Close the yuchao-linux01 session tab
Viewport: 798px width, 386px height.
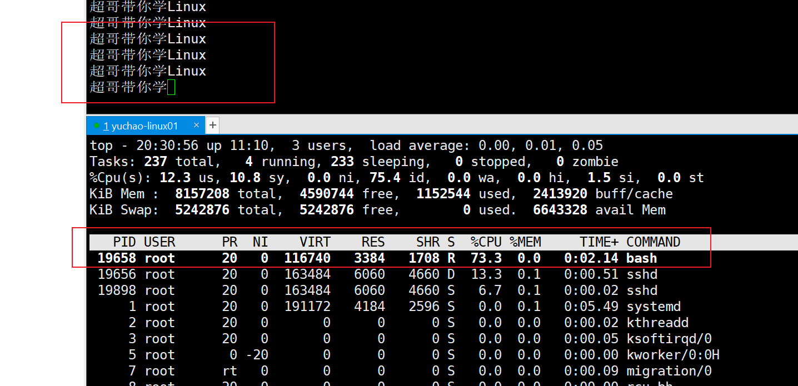coord(196,126)
